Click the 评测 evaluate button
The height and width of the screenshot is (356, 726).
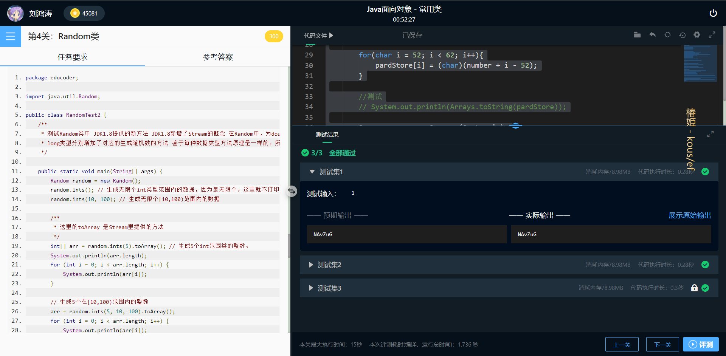point(701,344)
